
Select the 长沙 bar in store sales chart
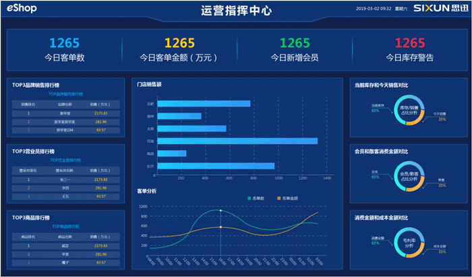tap(215, 166)
